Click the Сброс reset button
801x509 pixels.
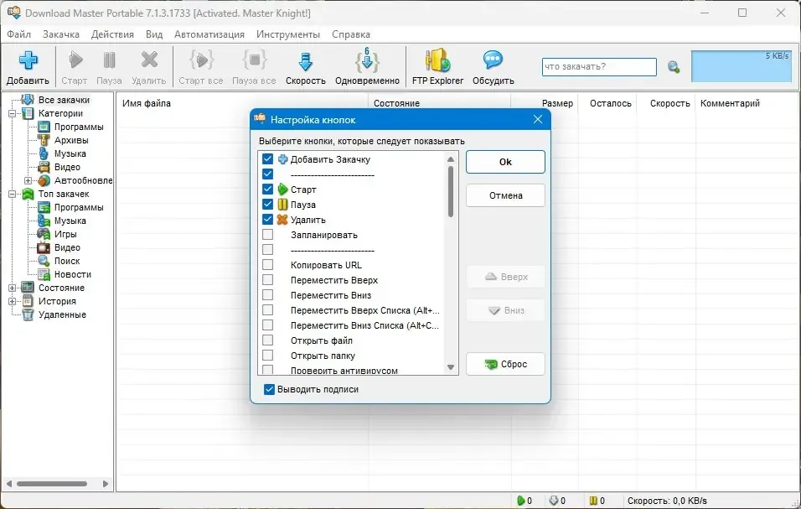[505, 364]
